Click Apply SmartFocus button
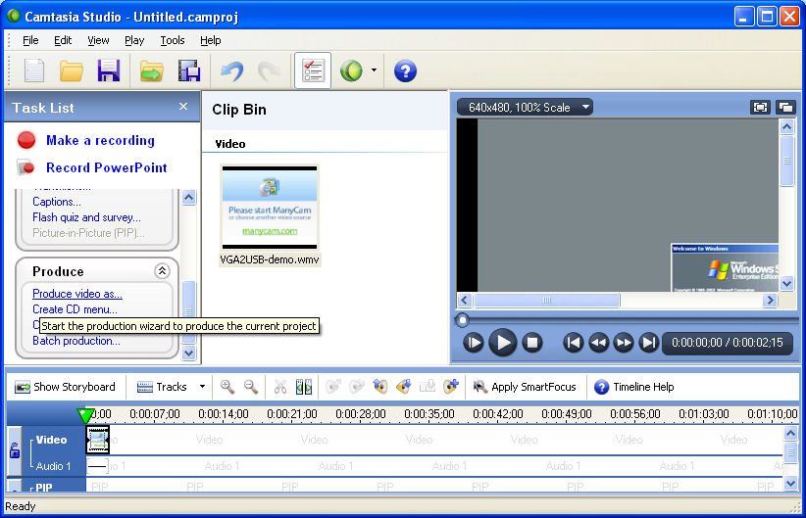806x518 pixels. pyautogui.click(x=525, y=387)
